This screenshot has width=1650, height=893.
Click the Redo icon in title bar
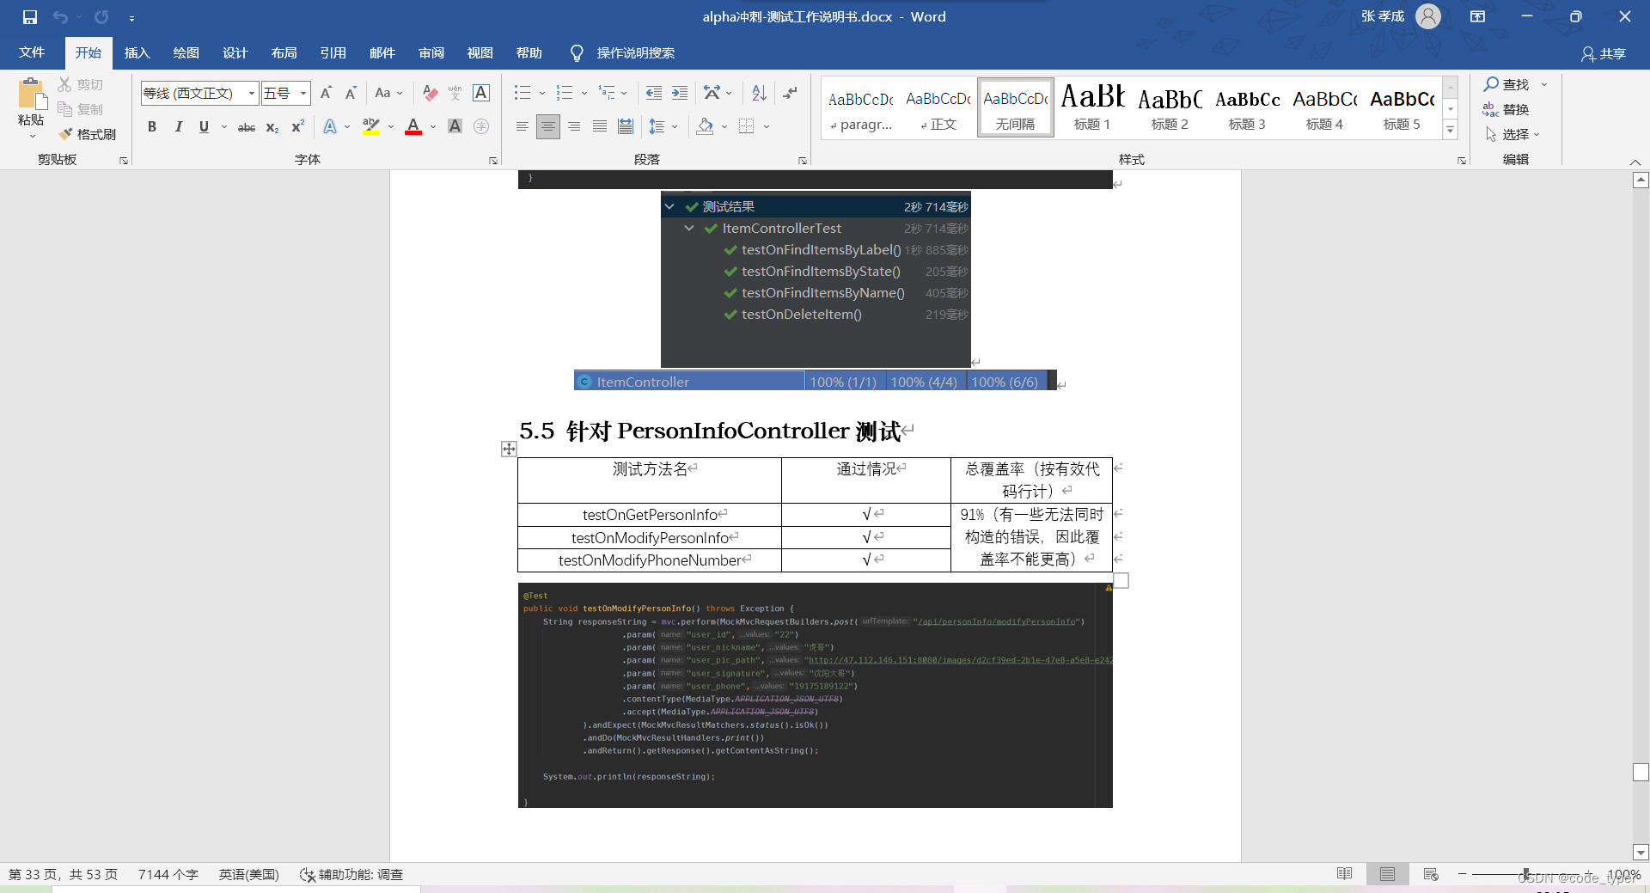coord(101,17)
